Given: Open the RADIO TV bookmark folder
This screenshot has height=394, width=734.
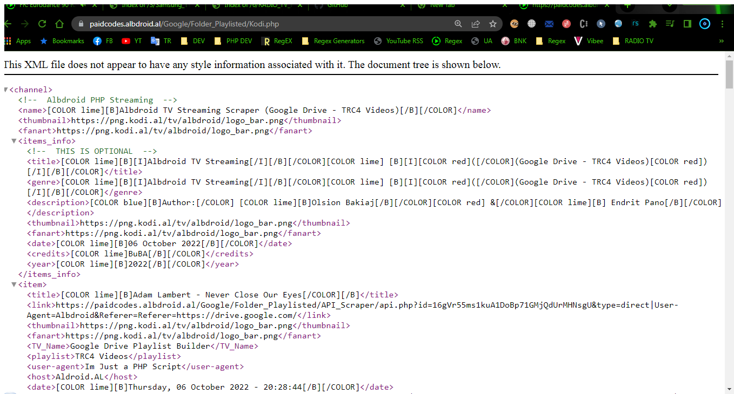Looking at the screenshot, I should (633, 41).
